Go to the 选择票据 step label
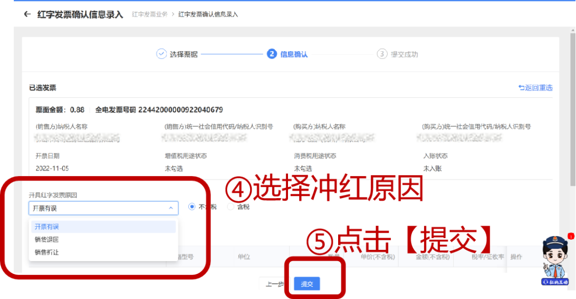The image size is (576, 299). point(183,54)
